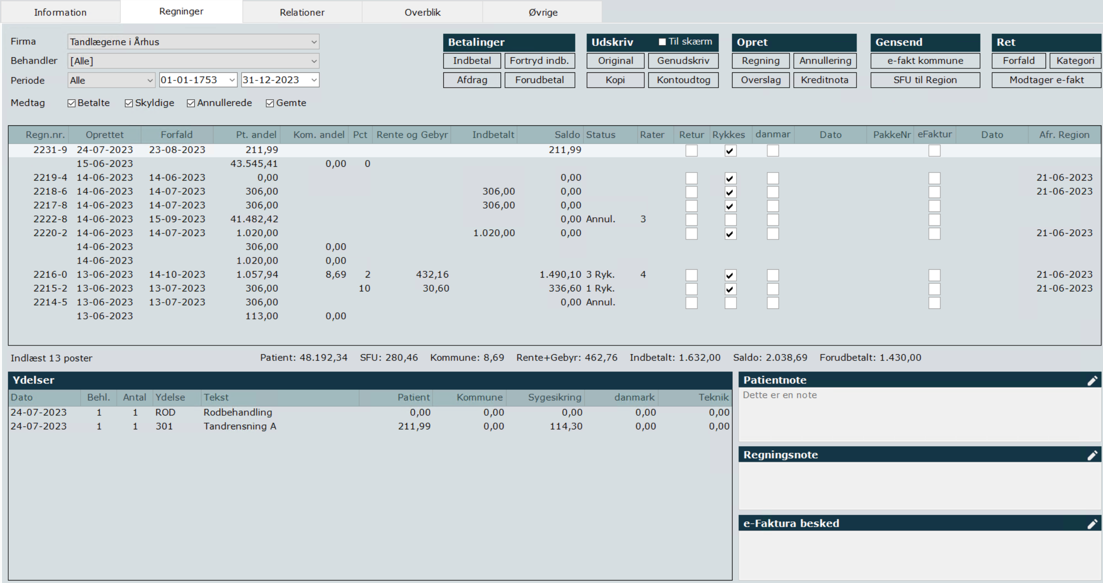Check Rykkes box for invoice 2222-8
1103x583 pixels.
730,220
